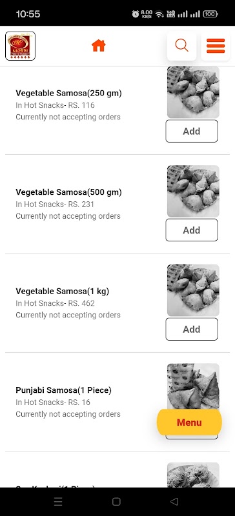
Task: Tap the alarm clock status icon
Action: 136,14
